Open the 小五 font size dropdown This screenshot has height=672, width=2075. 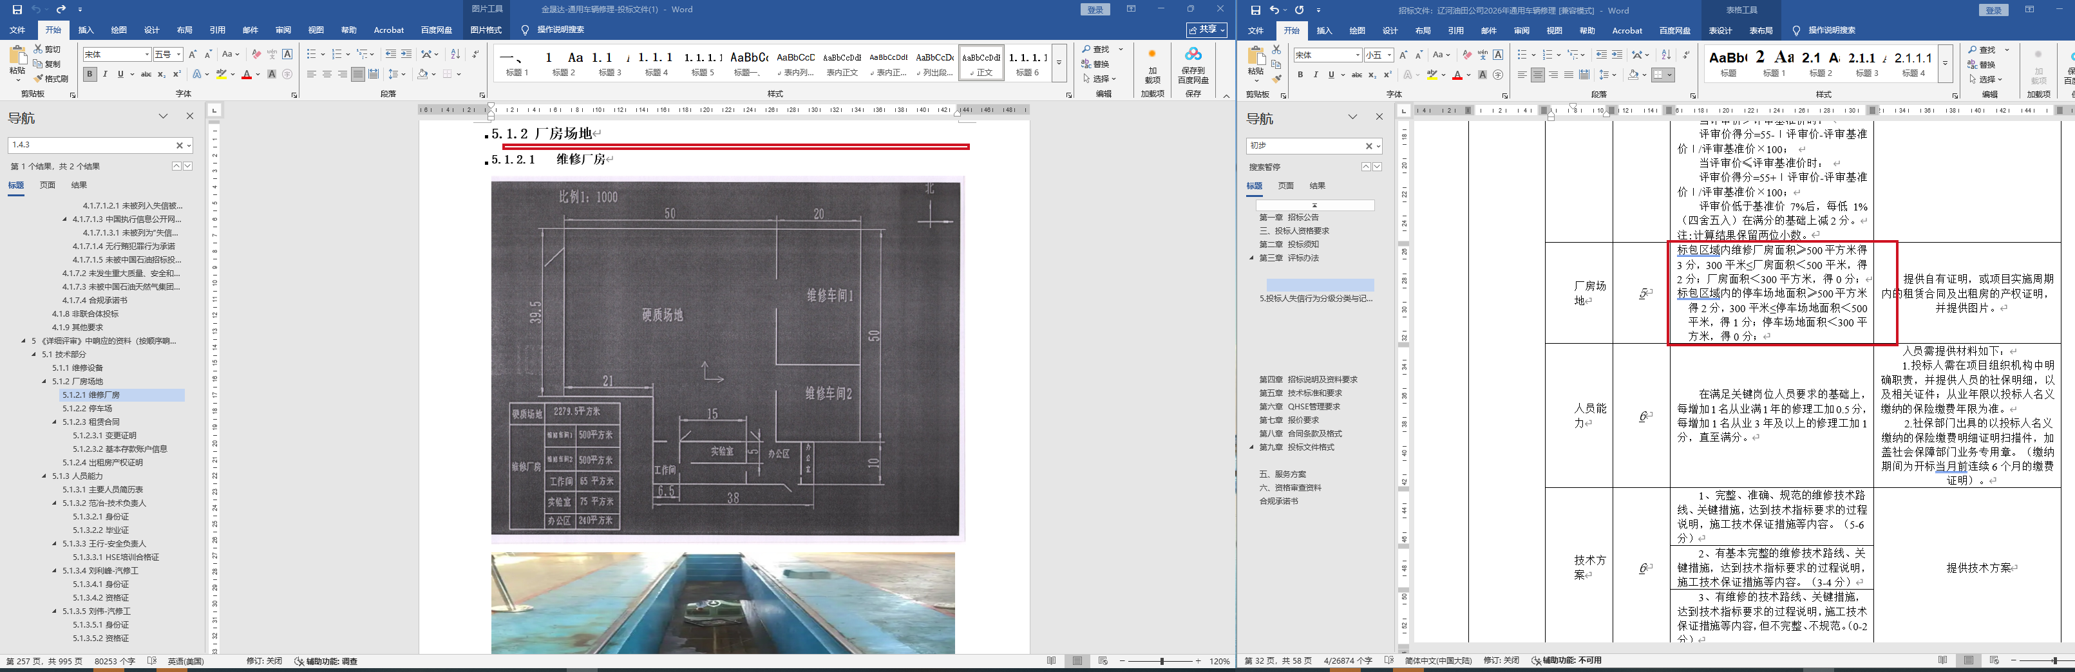(1390, 55)
